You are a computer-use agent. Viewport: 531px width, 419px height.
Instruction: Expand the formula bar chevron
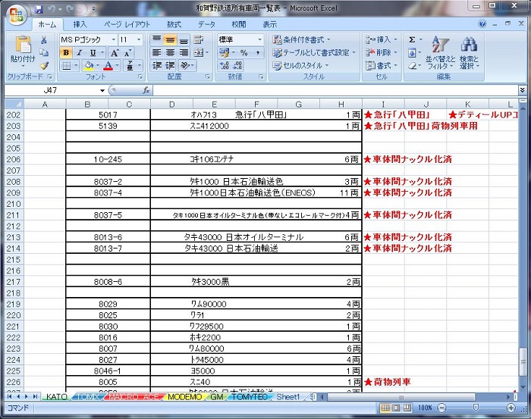522,90
